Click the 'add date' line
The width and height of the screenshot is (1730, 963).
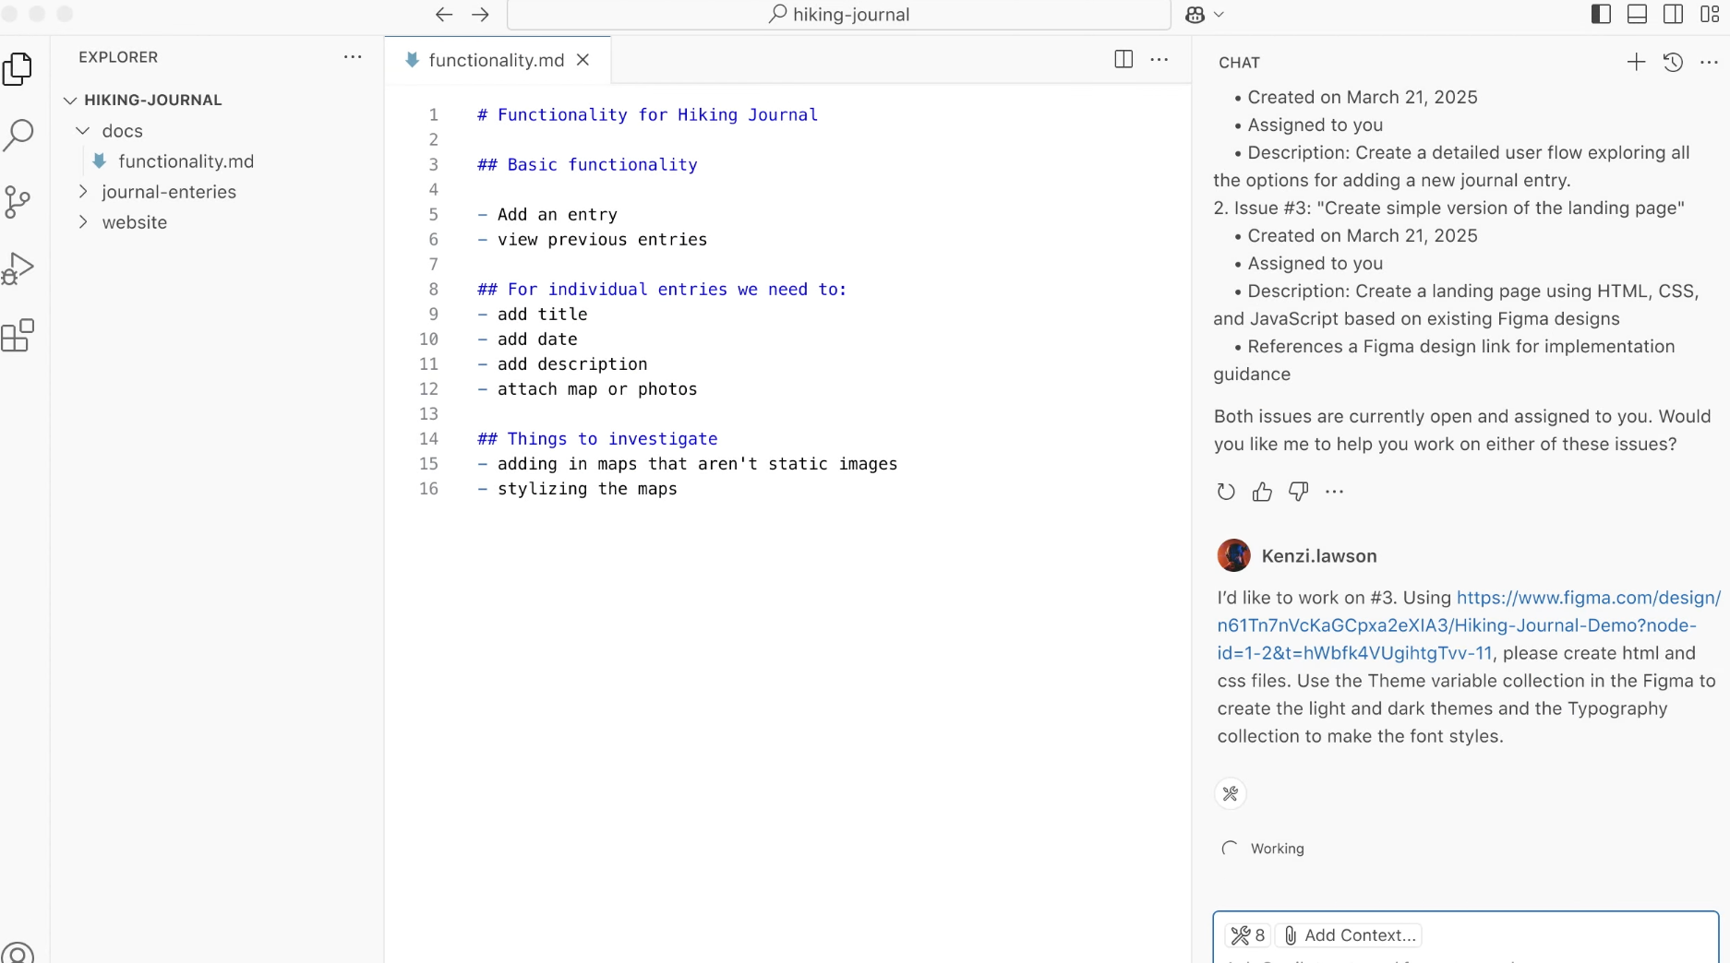527,339
